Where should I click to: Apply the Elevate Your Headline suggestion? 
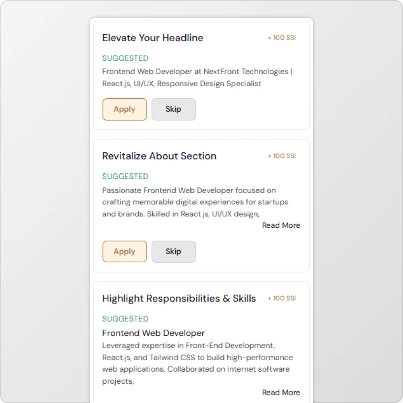pos(124,109)
